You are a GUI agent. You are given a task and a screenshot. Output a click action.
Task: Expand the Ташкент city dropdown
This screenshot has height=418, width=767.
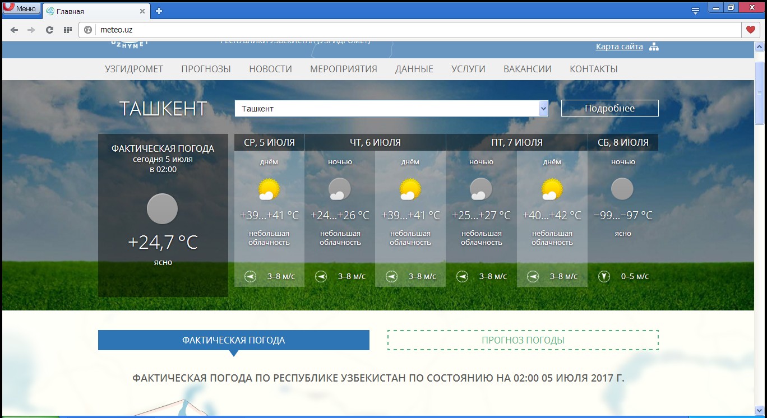click(x=543, y=109)
